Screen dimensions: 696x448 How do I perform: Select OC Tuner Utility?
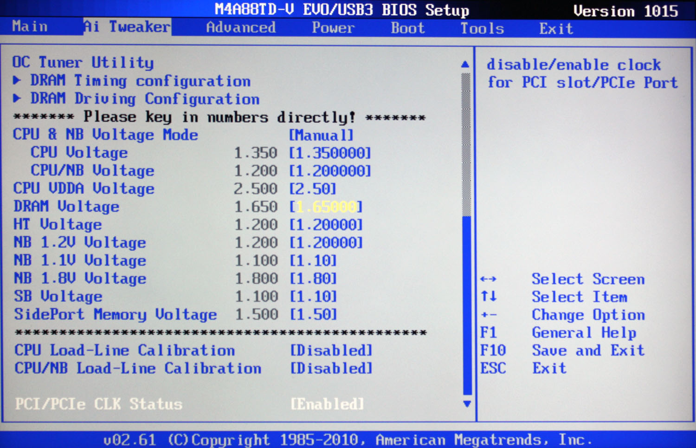click(x=83, y=62)
